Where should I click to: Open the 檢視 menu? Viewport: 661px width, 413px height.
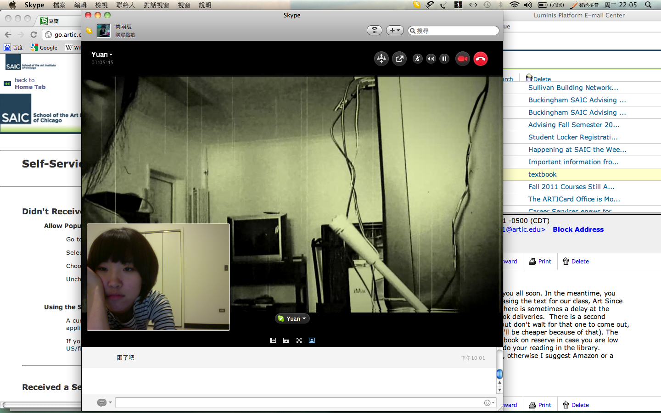(101, 5)
